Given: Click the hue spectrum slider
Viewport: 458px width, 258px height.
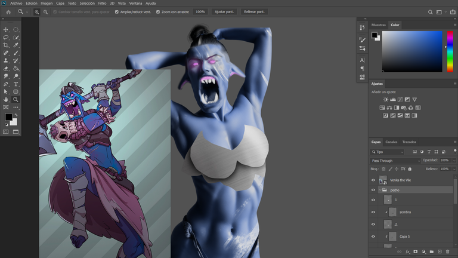Looking at the screenshot, I should click(450, 51).
